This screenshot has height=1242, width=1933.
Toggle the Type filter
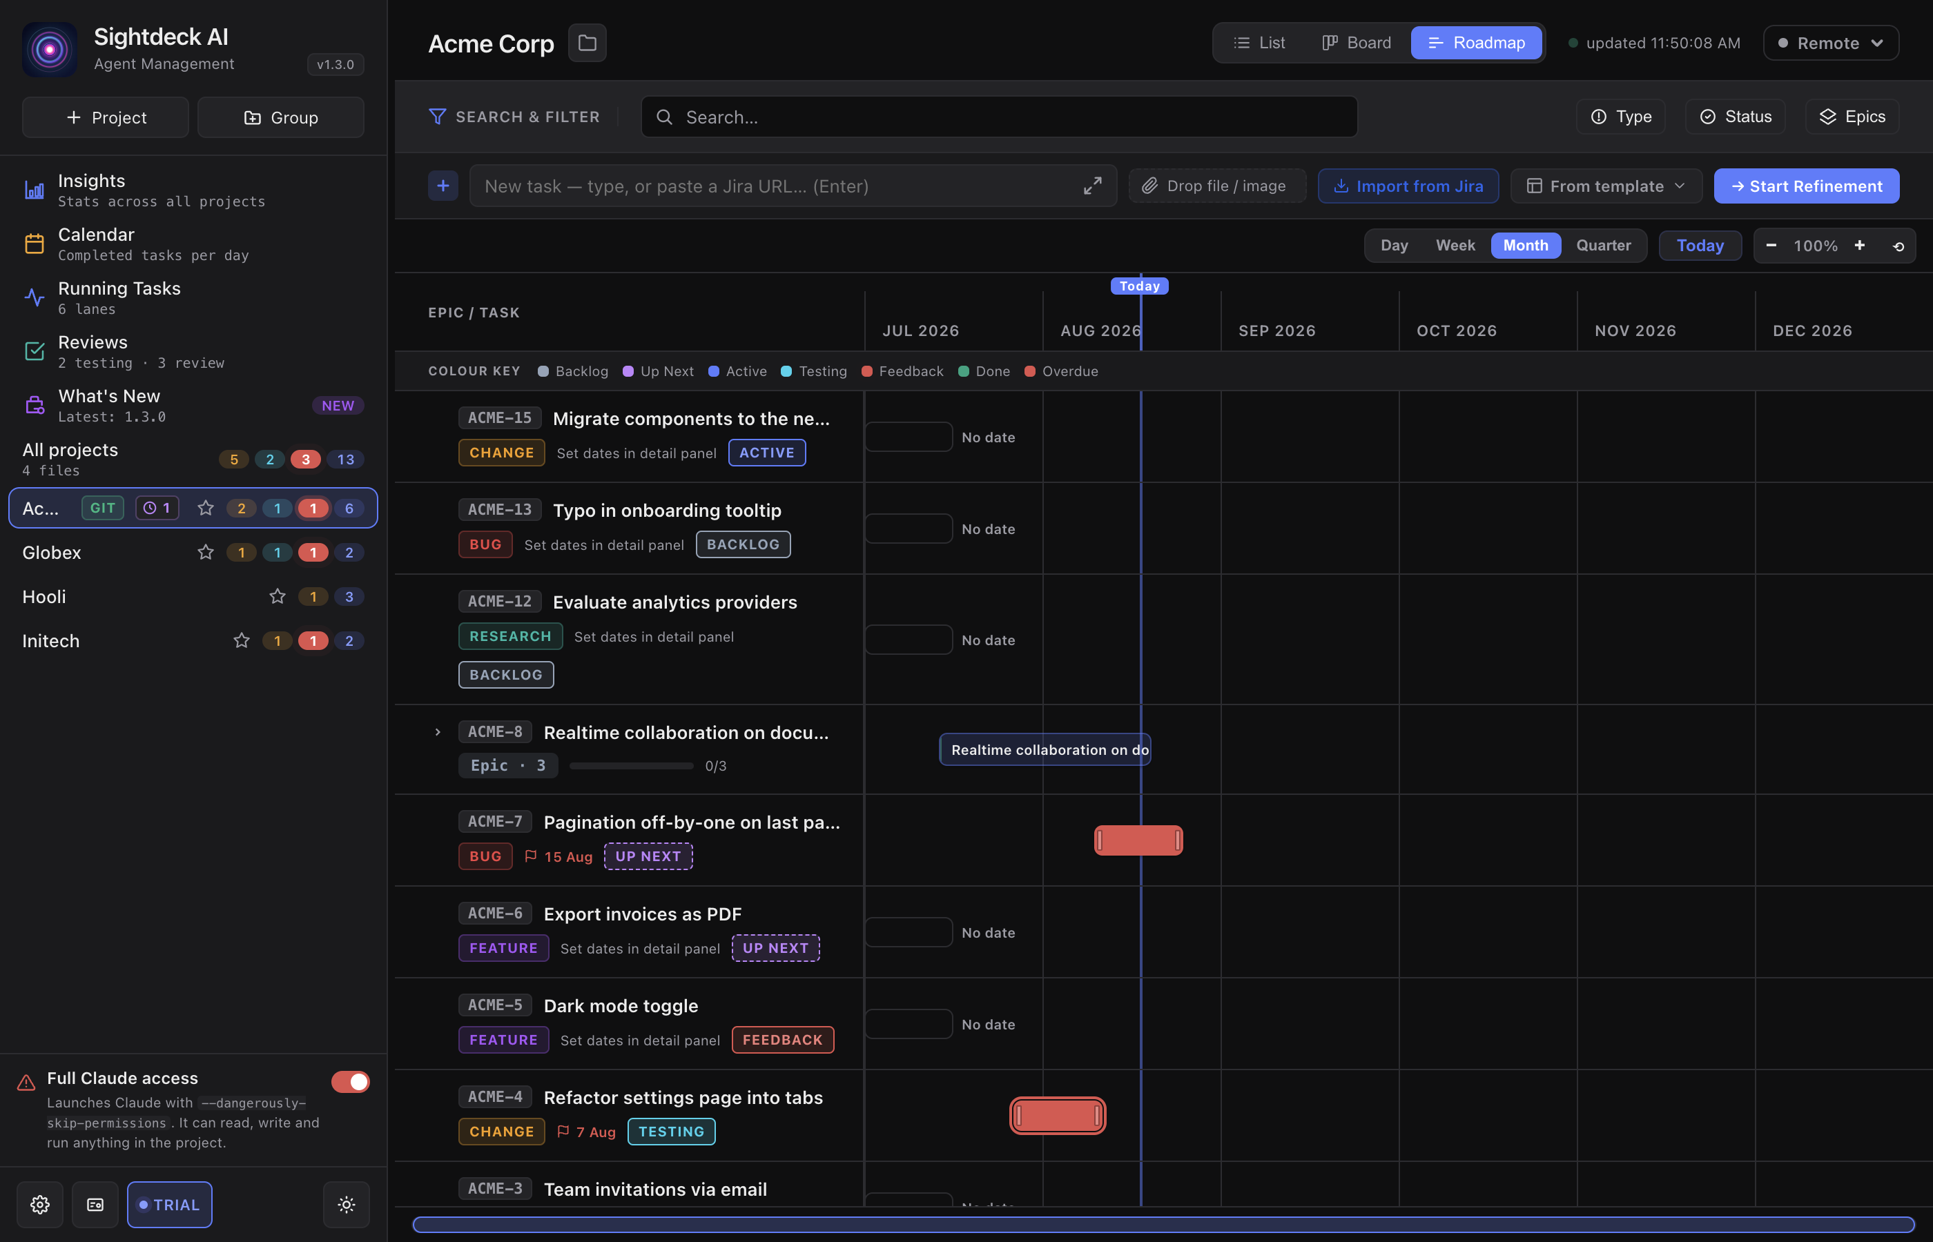tap(1621, 117)
